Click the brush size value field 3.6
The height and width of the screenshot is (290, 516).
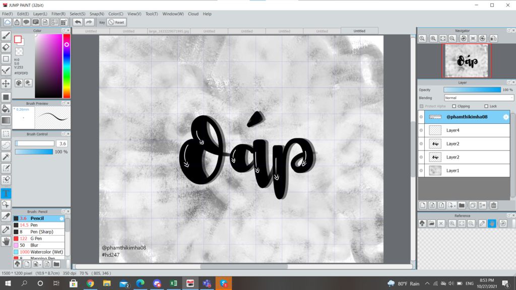tap(62, 143)
